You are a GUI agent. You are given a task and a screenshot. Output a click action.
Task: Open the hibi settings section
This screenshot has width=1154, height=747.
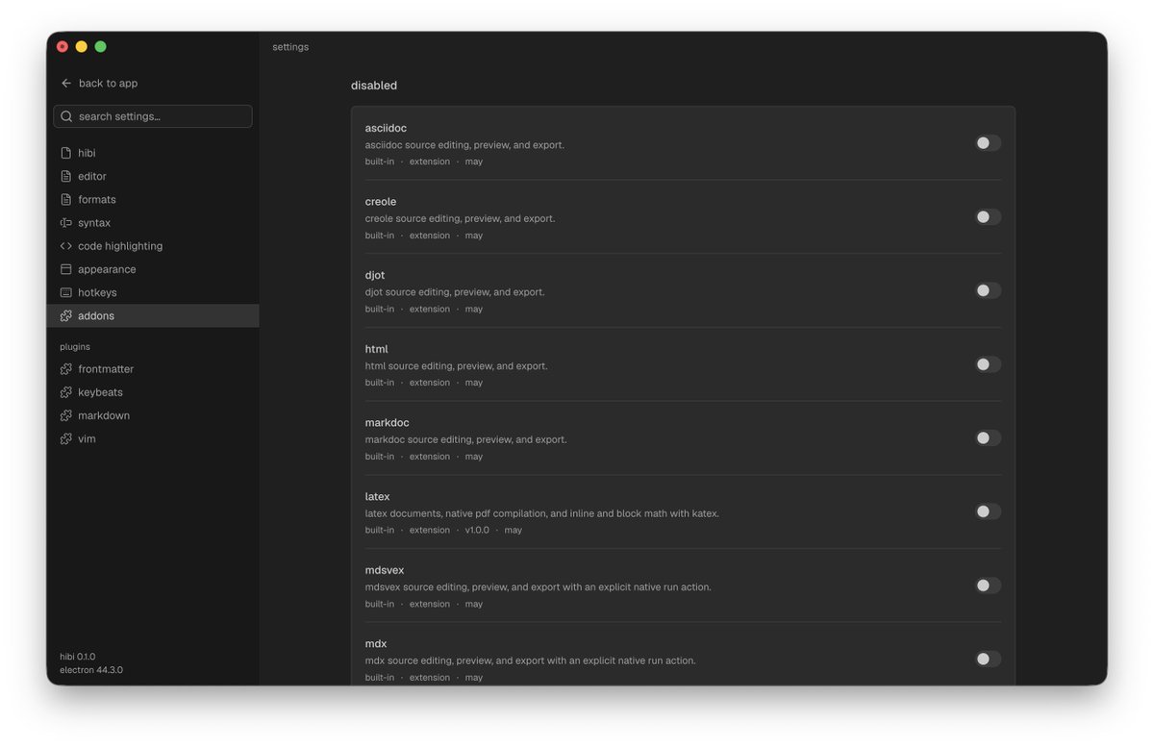tap(153, 153)
